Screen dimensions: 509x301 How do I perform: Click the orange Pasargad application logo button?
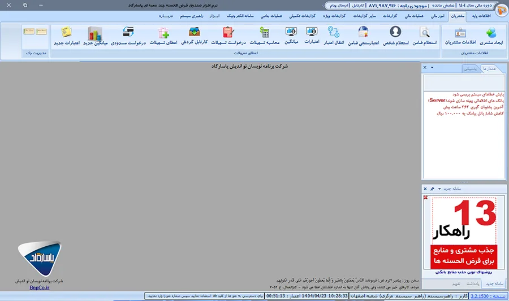pyautogui.click(x=502, y=10)
